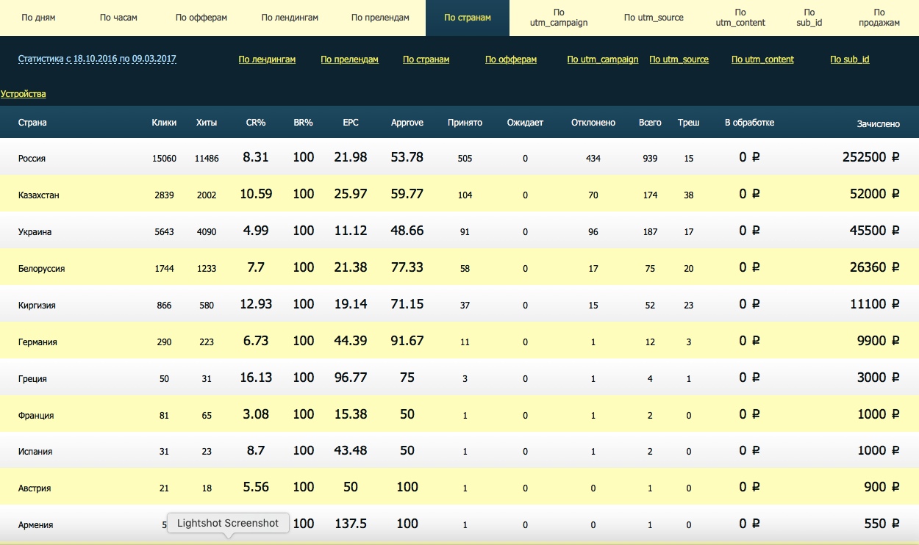Sort by the CR% column header
The height and width of the screenshot is (545, 919).
coord(256,123)
